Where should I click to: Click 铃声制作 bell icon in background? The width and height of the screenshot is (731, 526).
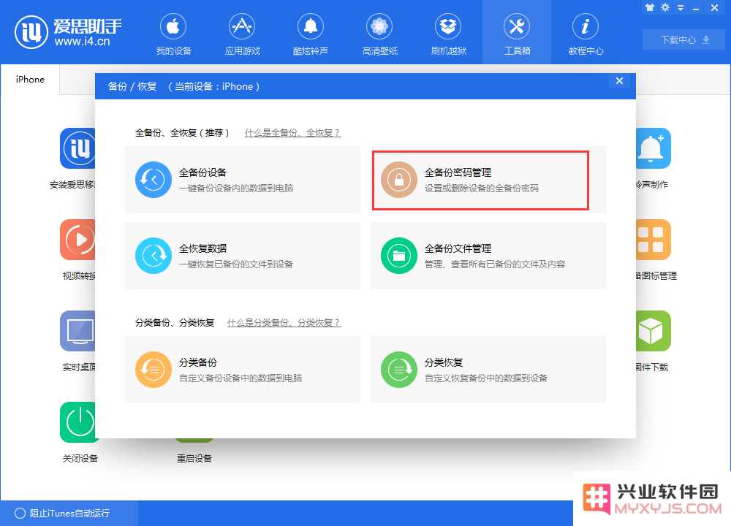654,148
